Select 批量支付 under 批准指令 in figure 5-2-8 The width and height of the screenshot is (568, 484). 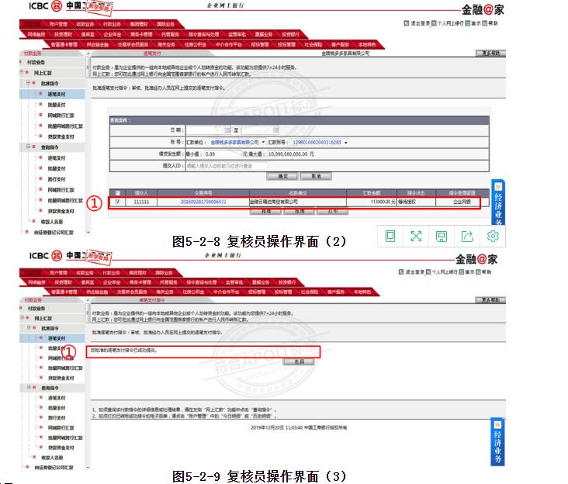tap(56, 105)
